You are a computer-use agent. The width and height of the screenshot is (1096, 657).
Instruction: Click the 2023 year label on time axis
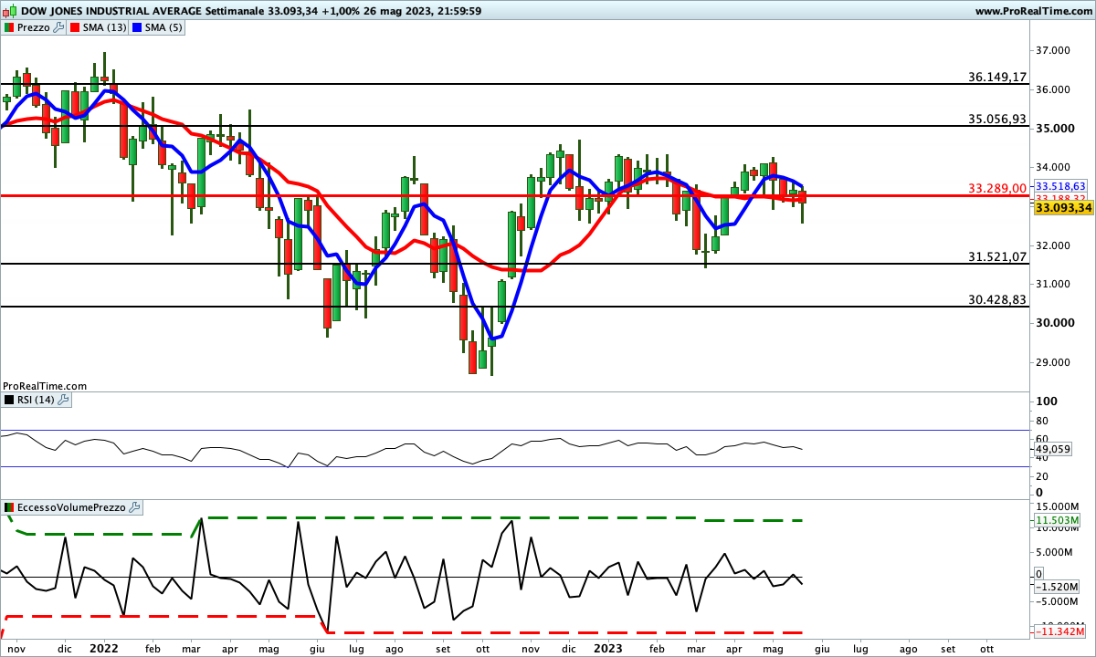point(607,648)
